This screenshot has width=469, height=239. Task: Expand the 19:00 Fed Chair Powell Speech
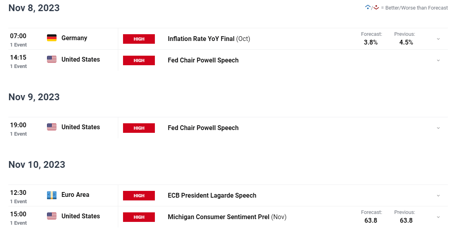438,128
